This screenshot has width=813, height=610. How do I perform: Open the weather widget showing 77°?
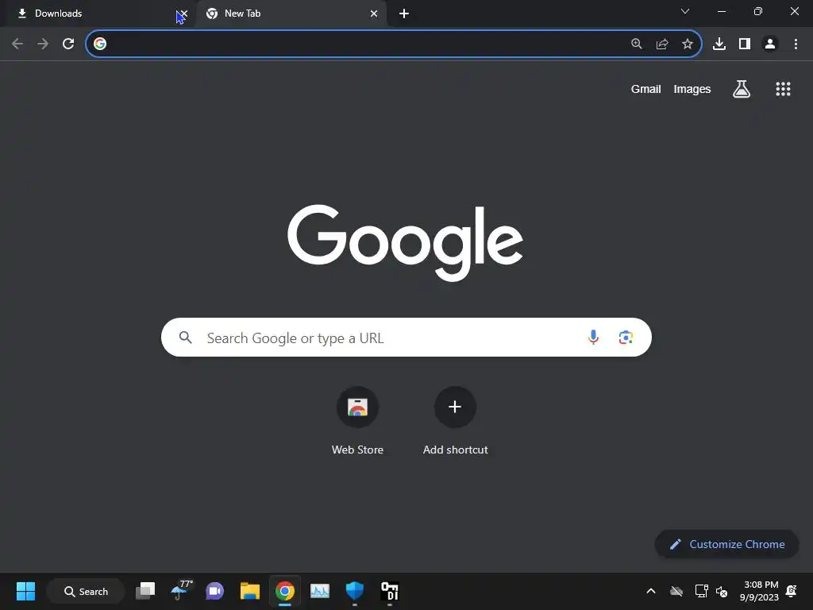coord(181,590)
